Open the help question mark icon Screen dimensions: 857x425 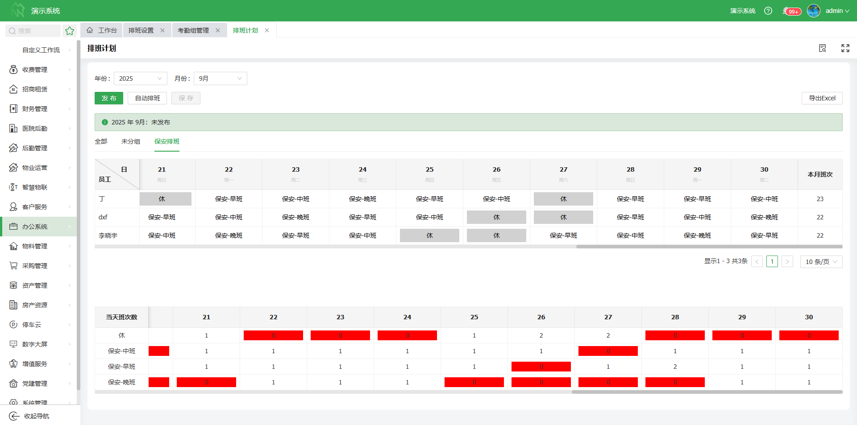tap(768, 11)
